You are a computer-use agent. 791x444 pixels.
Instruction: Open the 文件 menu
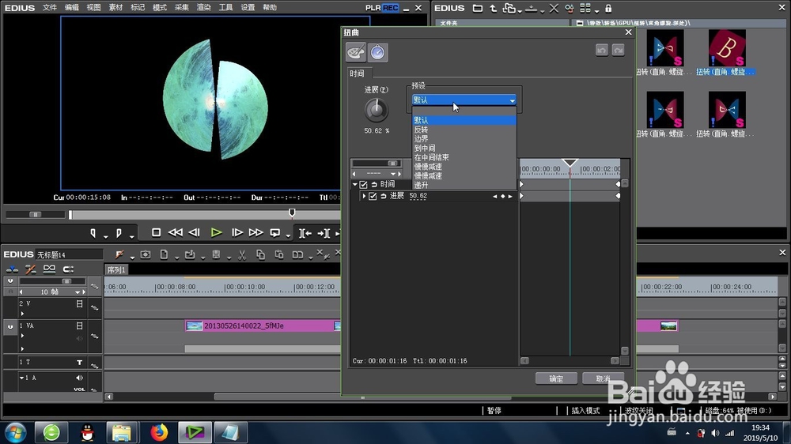click(49, 8)
